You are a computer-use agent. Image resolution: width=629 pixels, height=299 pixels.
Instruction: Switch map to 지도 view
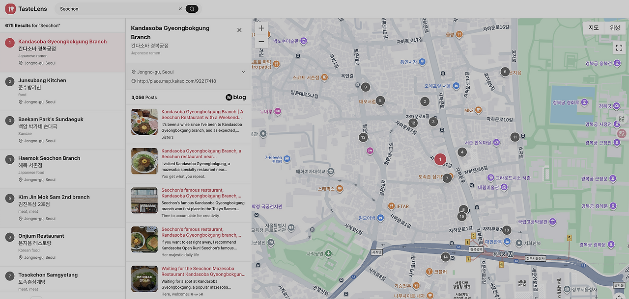tap(594, 28)
